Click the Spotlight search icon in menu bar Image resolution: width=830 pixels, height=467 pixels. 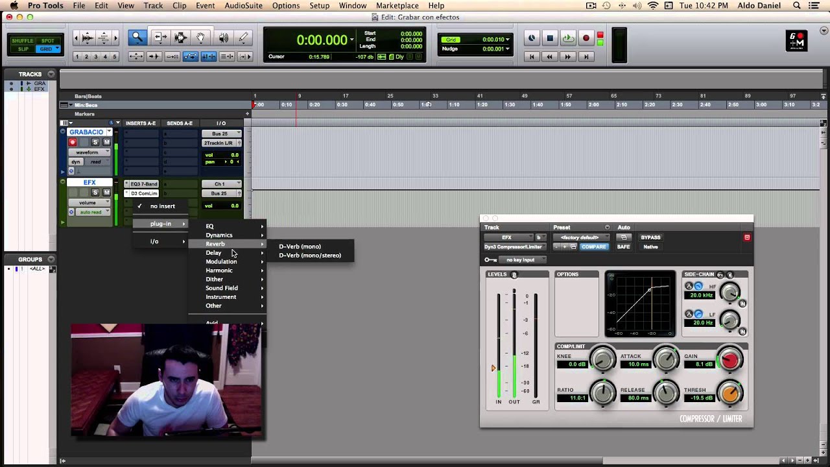tap(797, 6)
